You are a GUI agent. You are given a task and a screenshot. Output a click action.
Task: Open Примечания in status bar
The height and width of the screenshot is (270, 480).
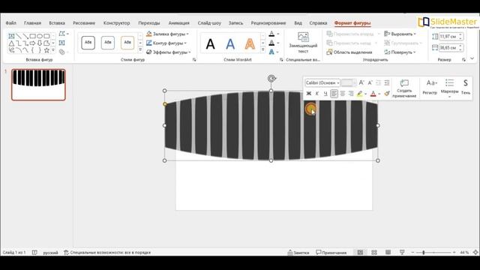click(331, 253)
